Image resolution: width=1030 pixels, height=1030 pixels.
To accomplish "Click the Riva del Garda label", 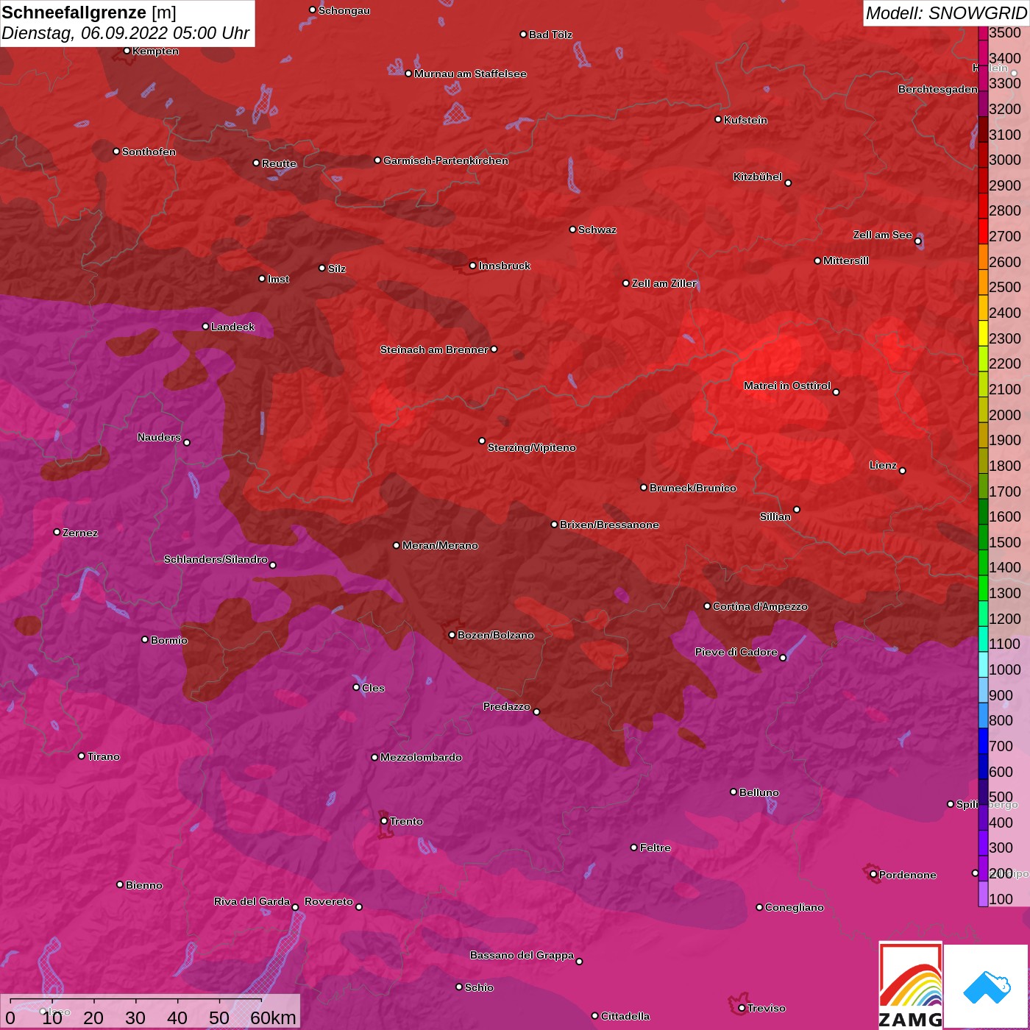I will pyautogui.click(x=252, y=901).
